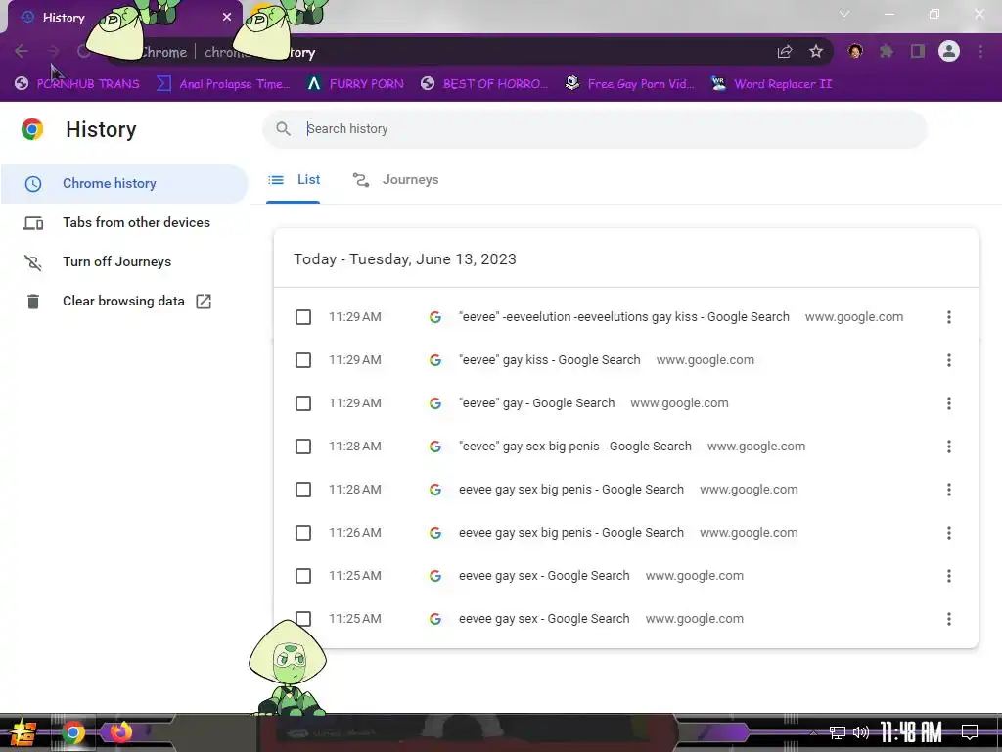The height and width of the screenshot is (752, 1002).
Task: Open more actions for the 11:26 AM row
Action: (949, 533)
